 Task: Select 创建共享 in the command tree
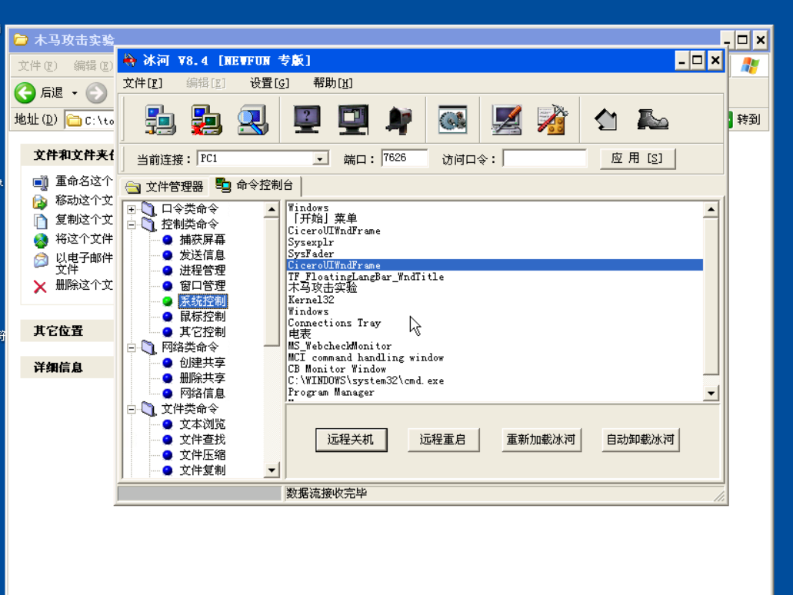click(x=202, y=363)
